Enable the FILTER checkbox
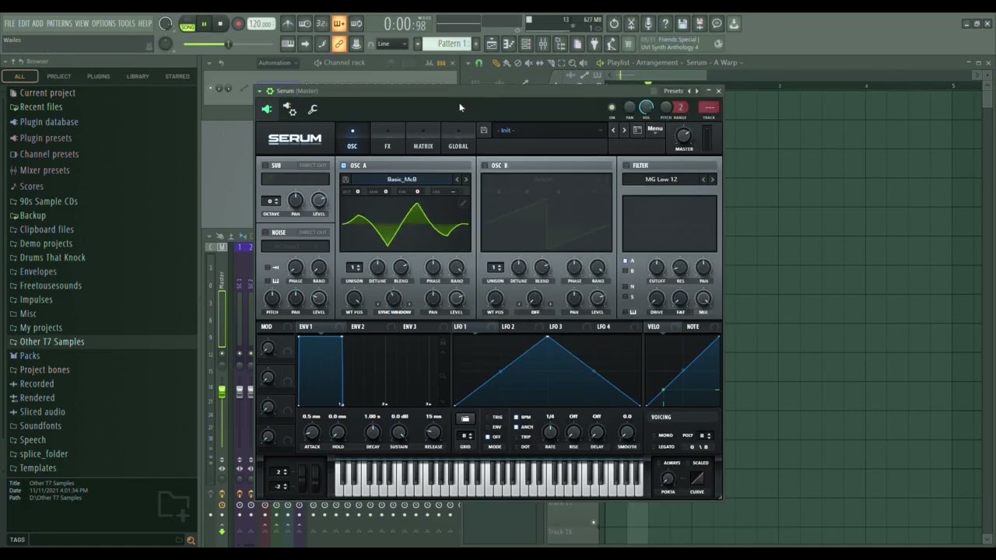This screenshot has height=560, width=996. click(626, 166)
